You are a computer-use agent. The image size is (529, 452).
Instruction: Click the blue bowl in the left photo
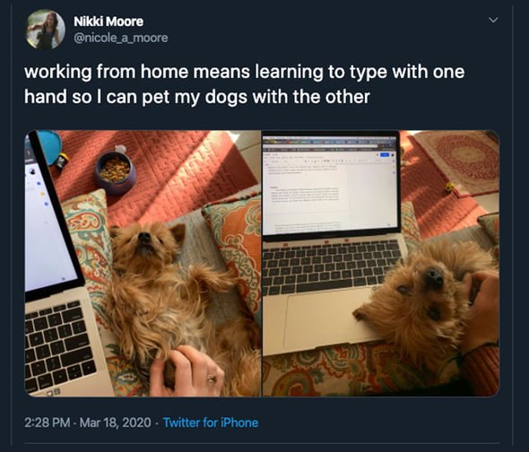click(50, 146)
